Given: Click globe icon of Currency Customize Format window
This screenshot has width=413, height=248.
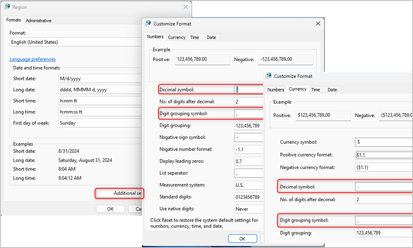Looking at the screenshot, I should [268, 76].
